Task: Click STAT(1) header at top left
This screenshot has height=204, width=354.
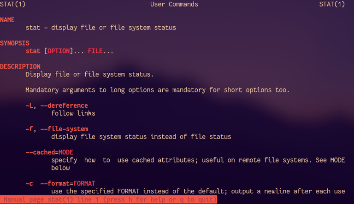Action: click(12, 4)
